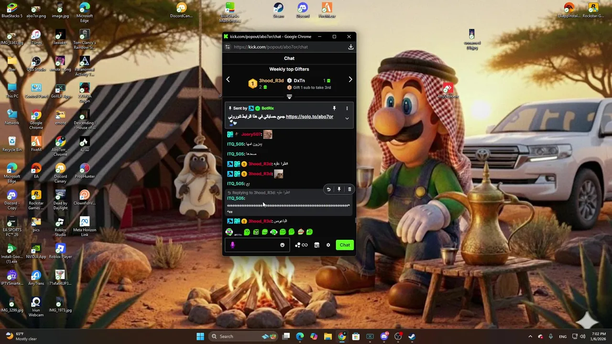Select the Recycle Bin icon
Image resolution: width=612 pixels, height=344 pixels.
pyautogui.click(x=12, y=144)
